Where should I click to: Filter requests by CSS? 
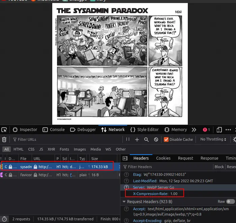point(31,149)
